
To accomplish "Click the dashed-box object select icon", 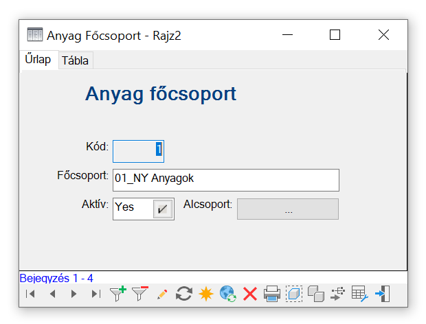I will pyautogui.click(x=294, y=294).
